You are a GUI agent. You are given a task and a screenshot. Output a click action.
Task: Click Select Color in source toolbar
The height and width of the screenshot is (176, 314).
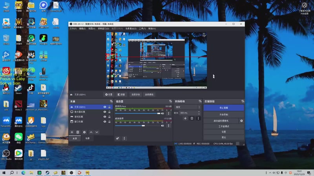click(x=149, y=95)
